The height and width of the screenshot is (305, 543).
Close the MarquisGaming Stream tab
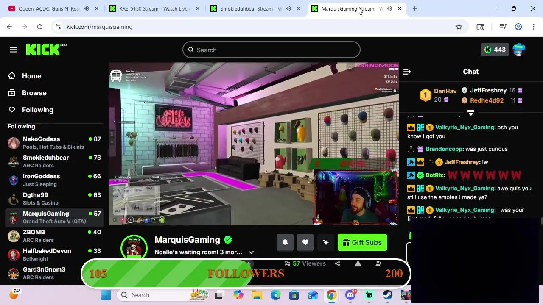pyautogui.click(x=399, y=8)
